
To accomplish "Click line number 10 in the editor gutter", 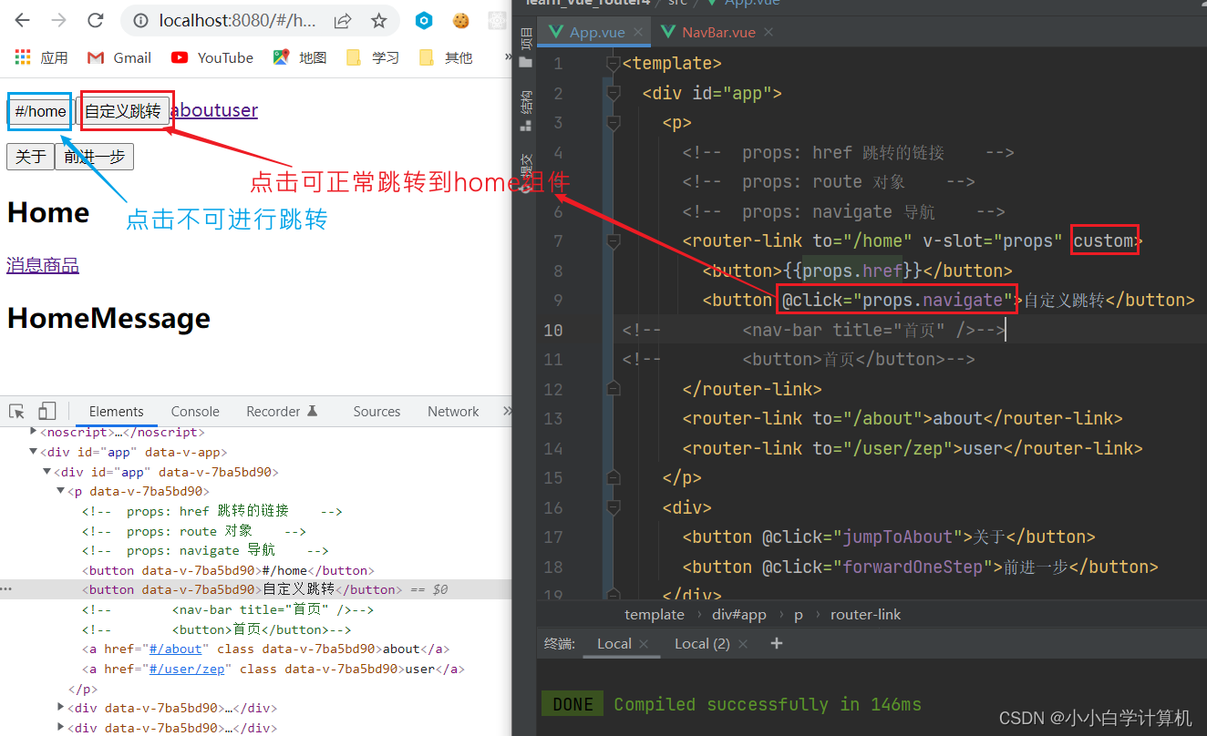I will pyautogui.click(x=552, y=330).
